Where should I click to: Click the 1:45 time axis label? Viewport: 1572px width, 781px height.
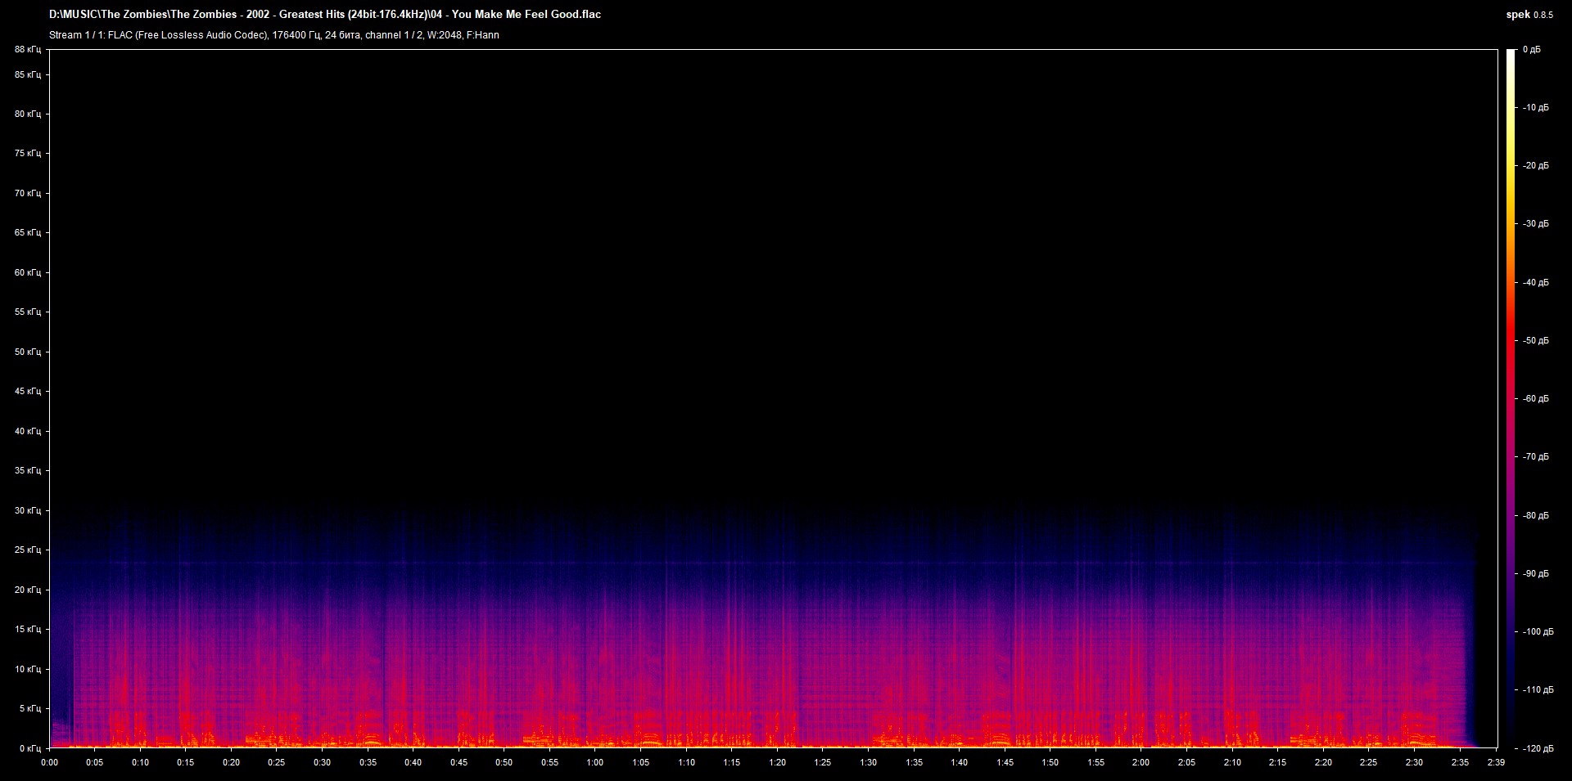pyautogui.click(x=1005, y=762)
